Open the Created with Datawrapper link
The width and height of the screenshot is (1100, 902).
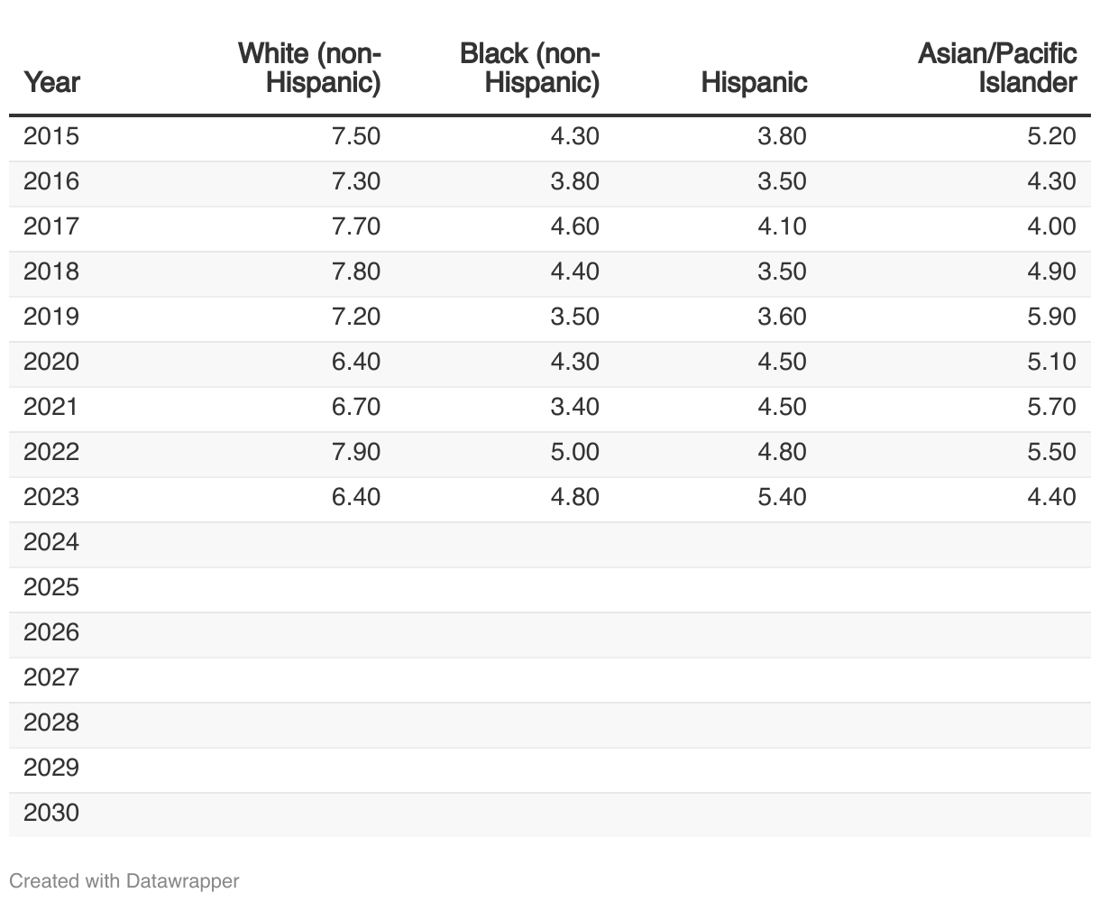(124, 880)
